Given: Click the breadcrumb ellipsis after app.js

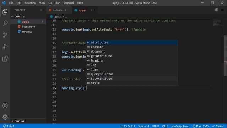Looking at the screenshot, I should 66,17.
